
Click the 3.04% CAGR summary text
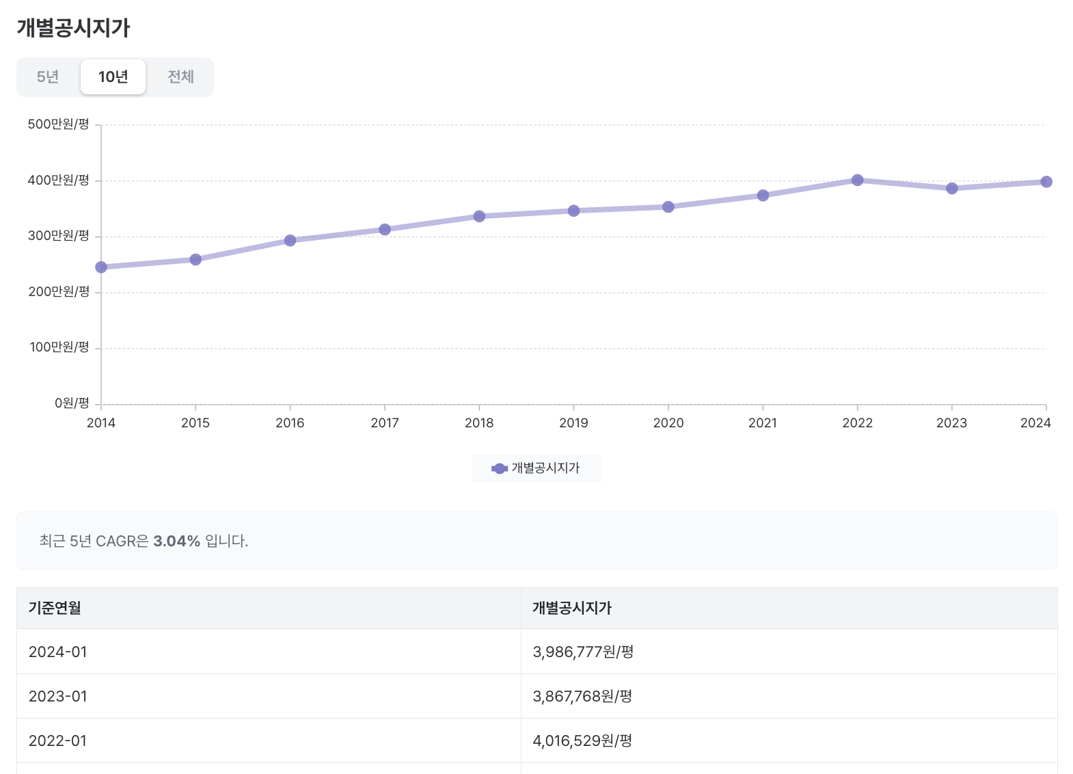point(176,541)
